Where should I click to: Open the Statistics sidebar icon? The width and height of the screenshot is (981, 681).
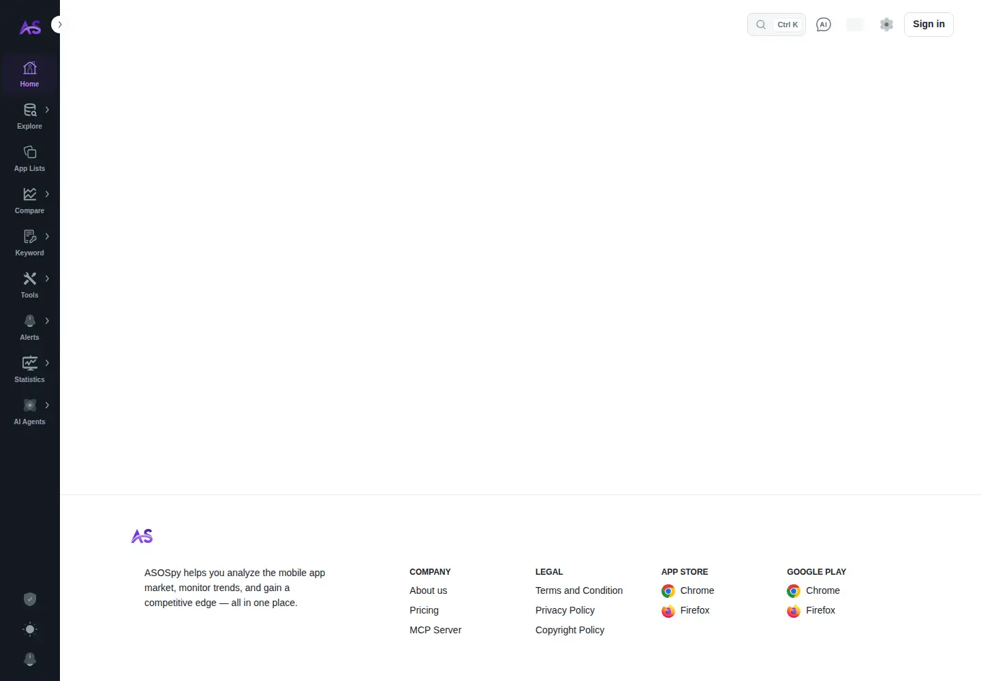[29, 363]
